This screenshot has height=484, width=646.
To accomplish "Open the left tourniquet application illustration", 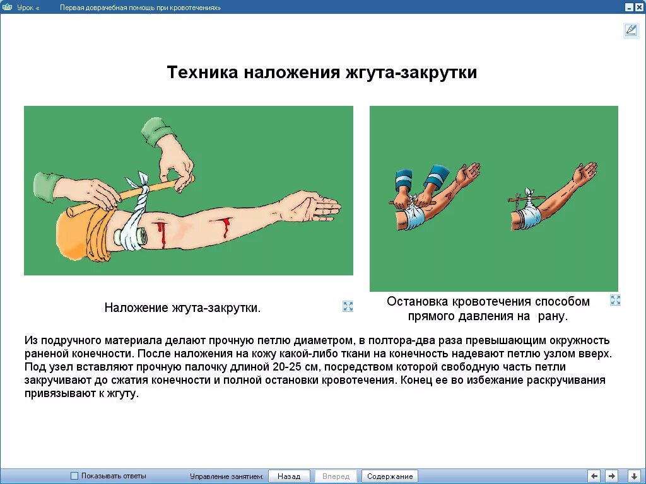I will pos(188,190).
